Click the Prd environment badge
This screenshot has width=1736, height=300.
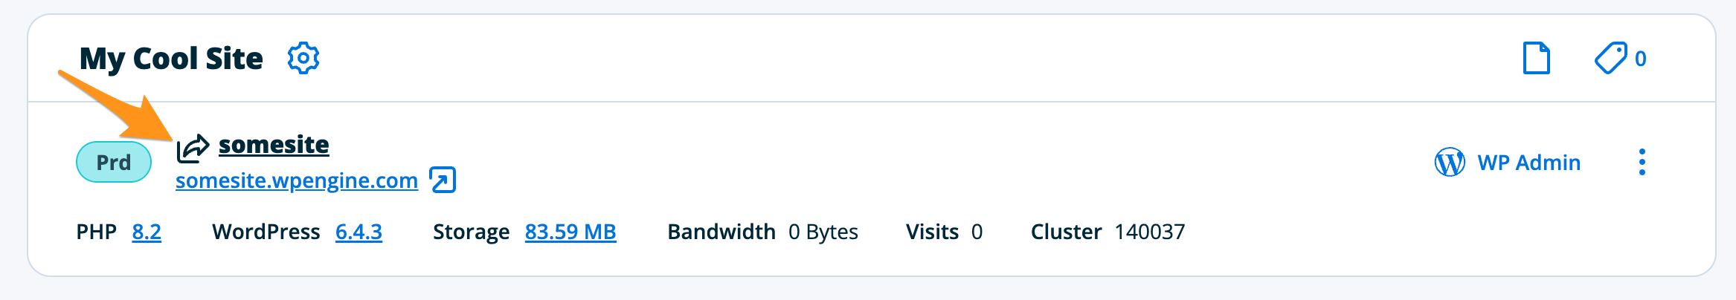114,162
